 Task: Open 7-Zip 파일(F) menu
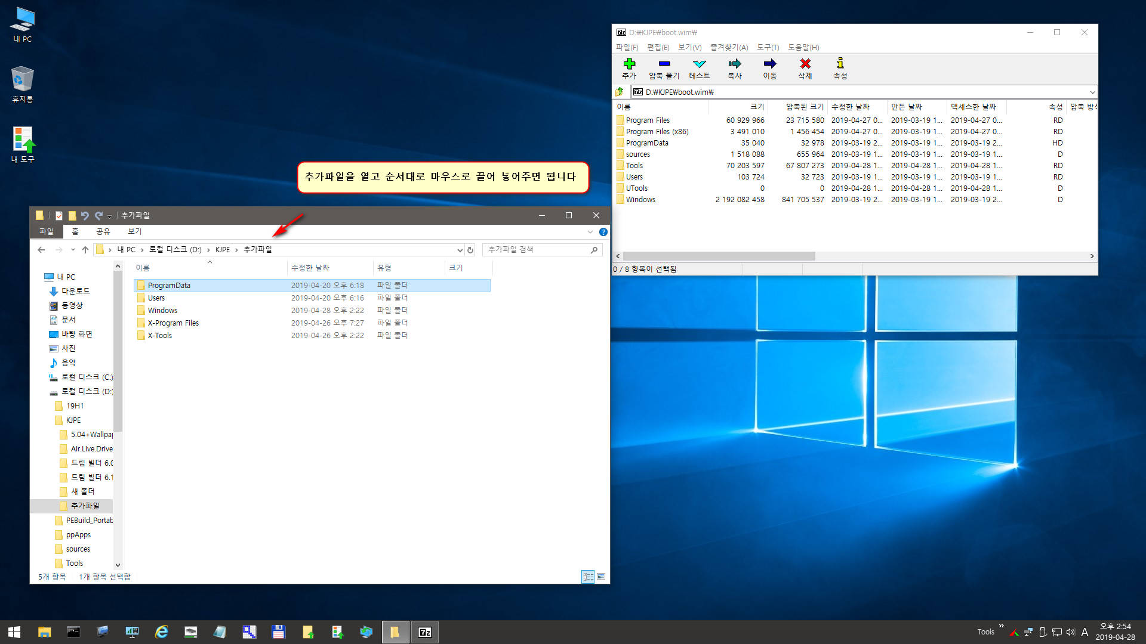tap(627, 47)
